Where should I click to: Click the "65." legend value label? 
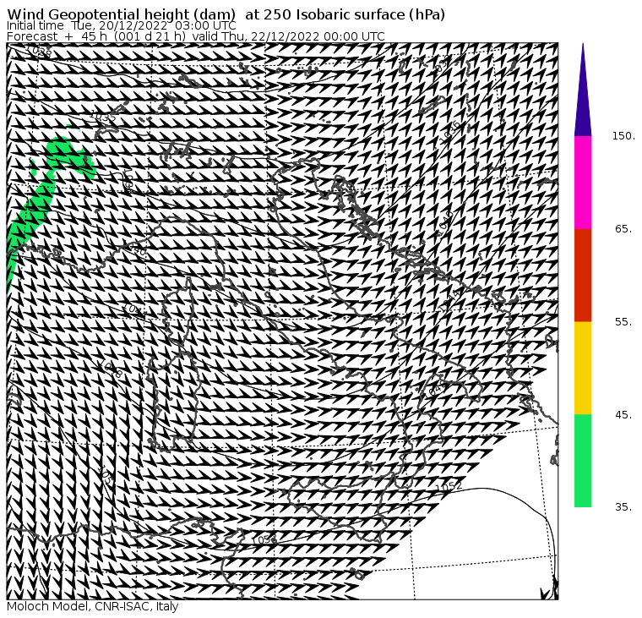click(x=623, y=228)
